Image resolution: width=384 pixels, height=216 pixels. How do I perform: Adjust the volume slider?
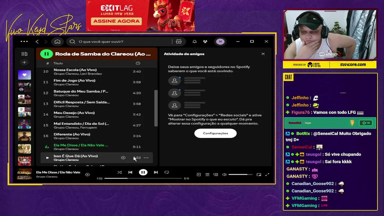point(241,175)
